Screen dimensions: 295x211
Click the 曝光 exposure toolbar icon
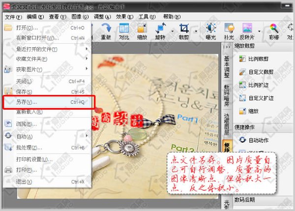tap(211, 31)
